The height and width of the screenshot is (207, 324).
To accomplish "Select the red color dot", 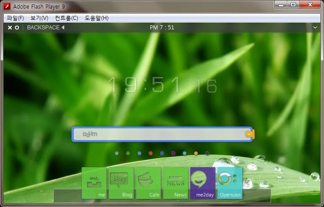I will point(151,153).
